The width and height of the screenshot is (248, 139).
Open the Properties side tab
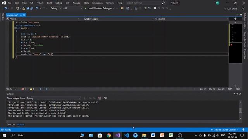[245, 54]
